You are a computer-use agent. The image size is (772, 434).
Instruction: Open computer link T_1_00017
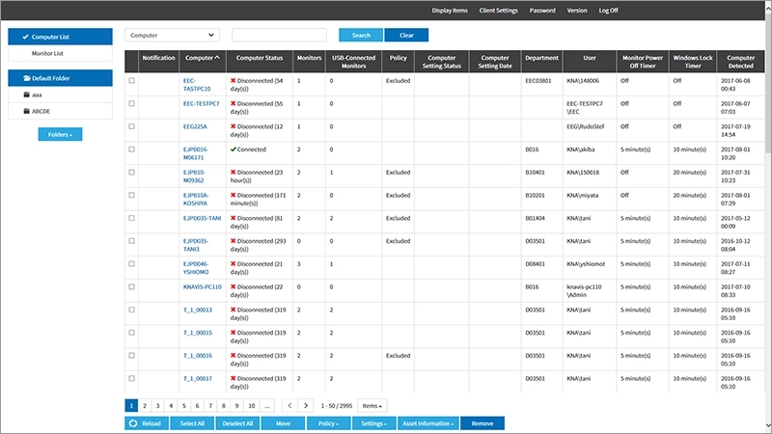pyautogui.click(x=198, y=378)
